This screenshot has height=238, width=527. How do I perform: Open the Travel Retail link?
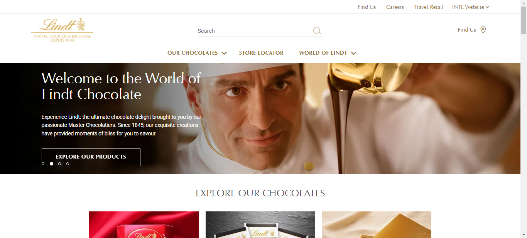tap(429, 7)
